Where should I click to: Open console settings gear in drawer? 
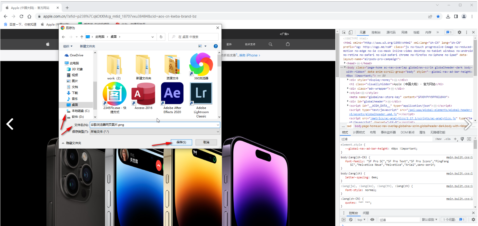coord(473,220)
